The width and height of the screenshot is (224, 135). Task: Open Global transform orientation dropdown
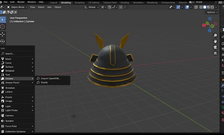[x=92, y=7]
